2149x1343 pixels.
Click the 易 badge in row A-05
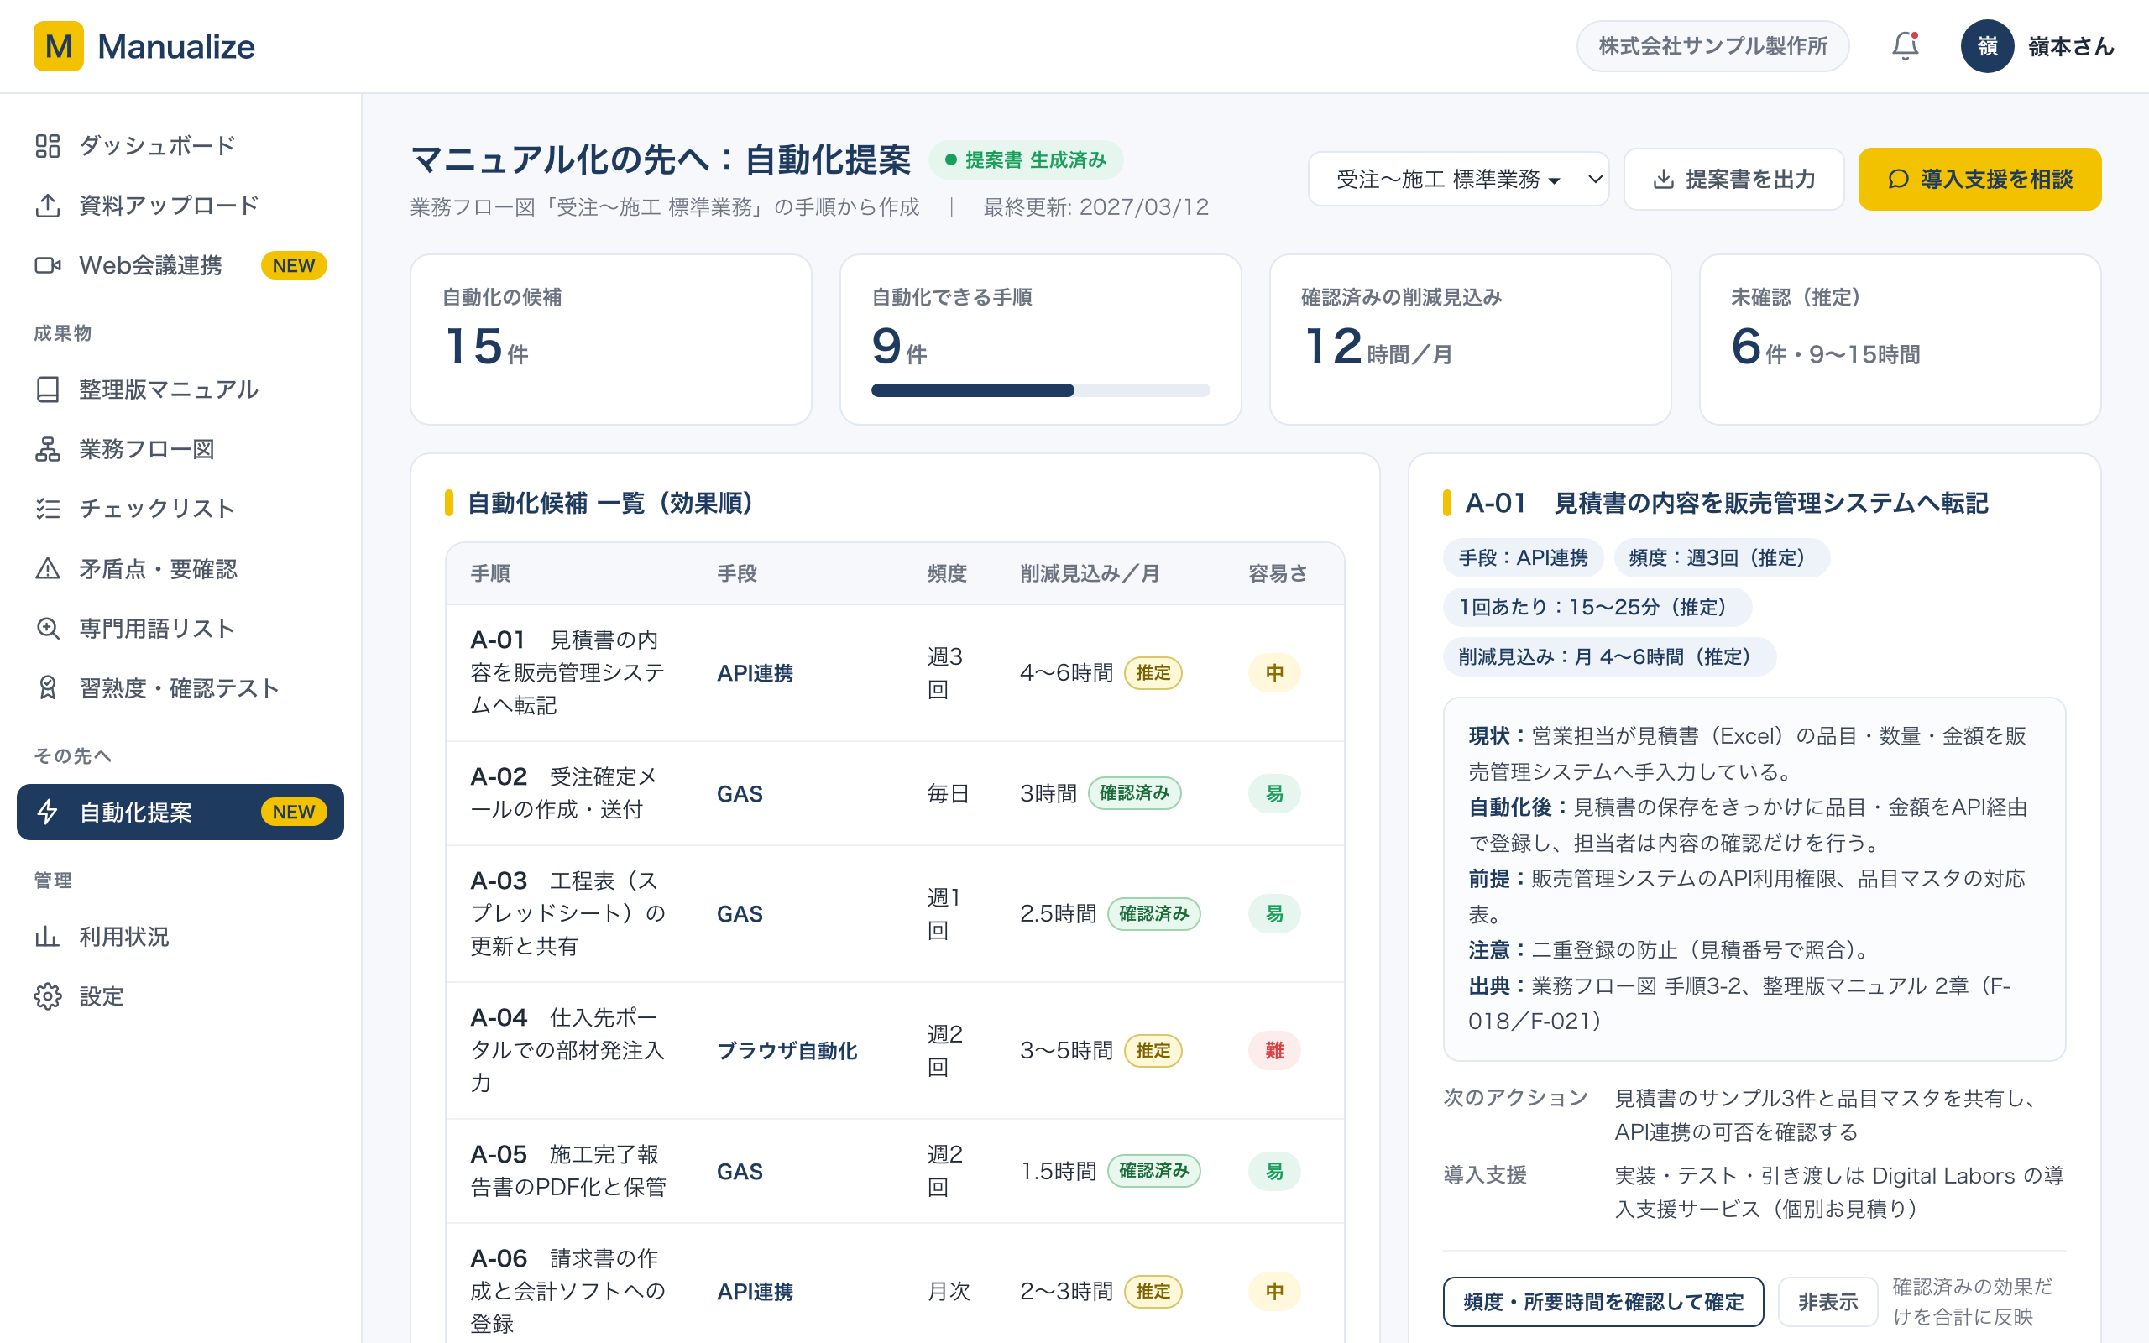point(1274,1171)
